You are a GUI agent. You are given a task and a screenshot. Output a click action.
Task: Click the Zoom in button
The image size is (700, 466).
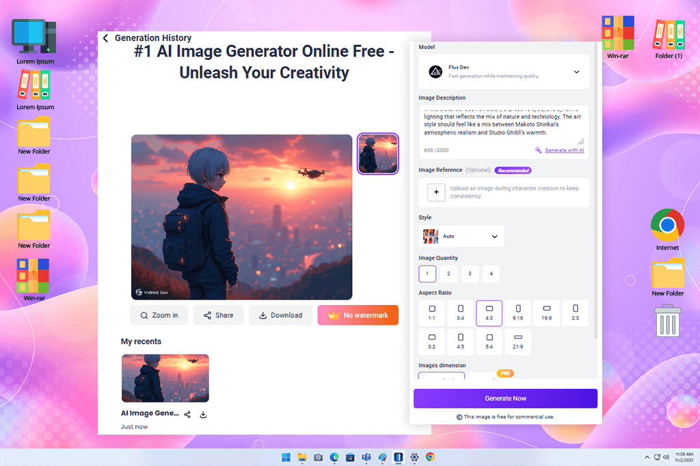point(159,315)
